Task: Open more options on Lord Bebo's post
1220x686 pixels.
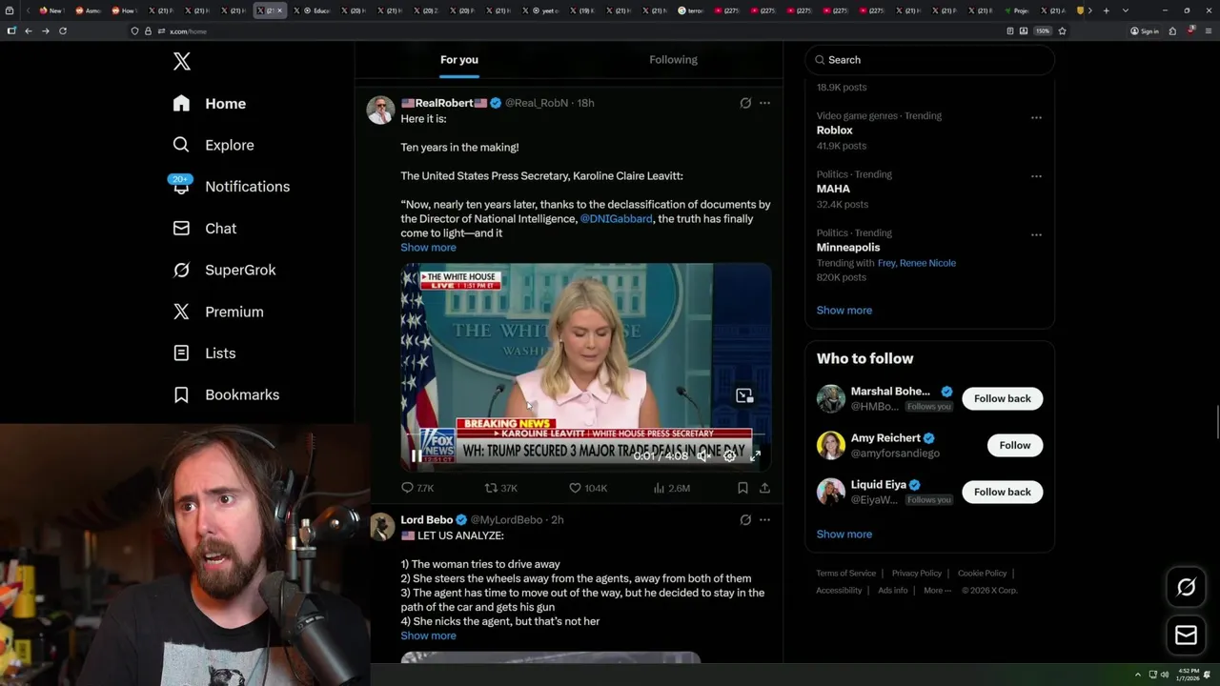Action: [764, 520]
